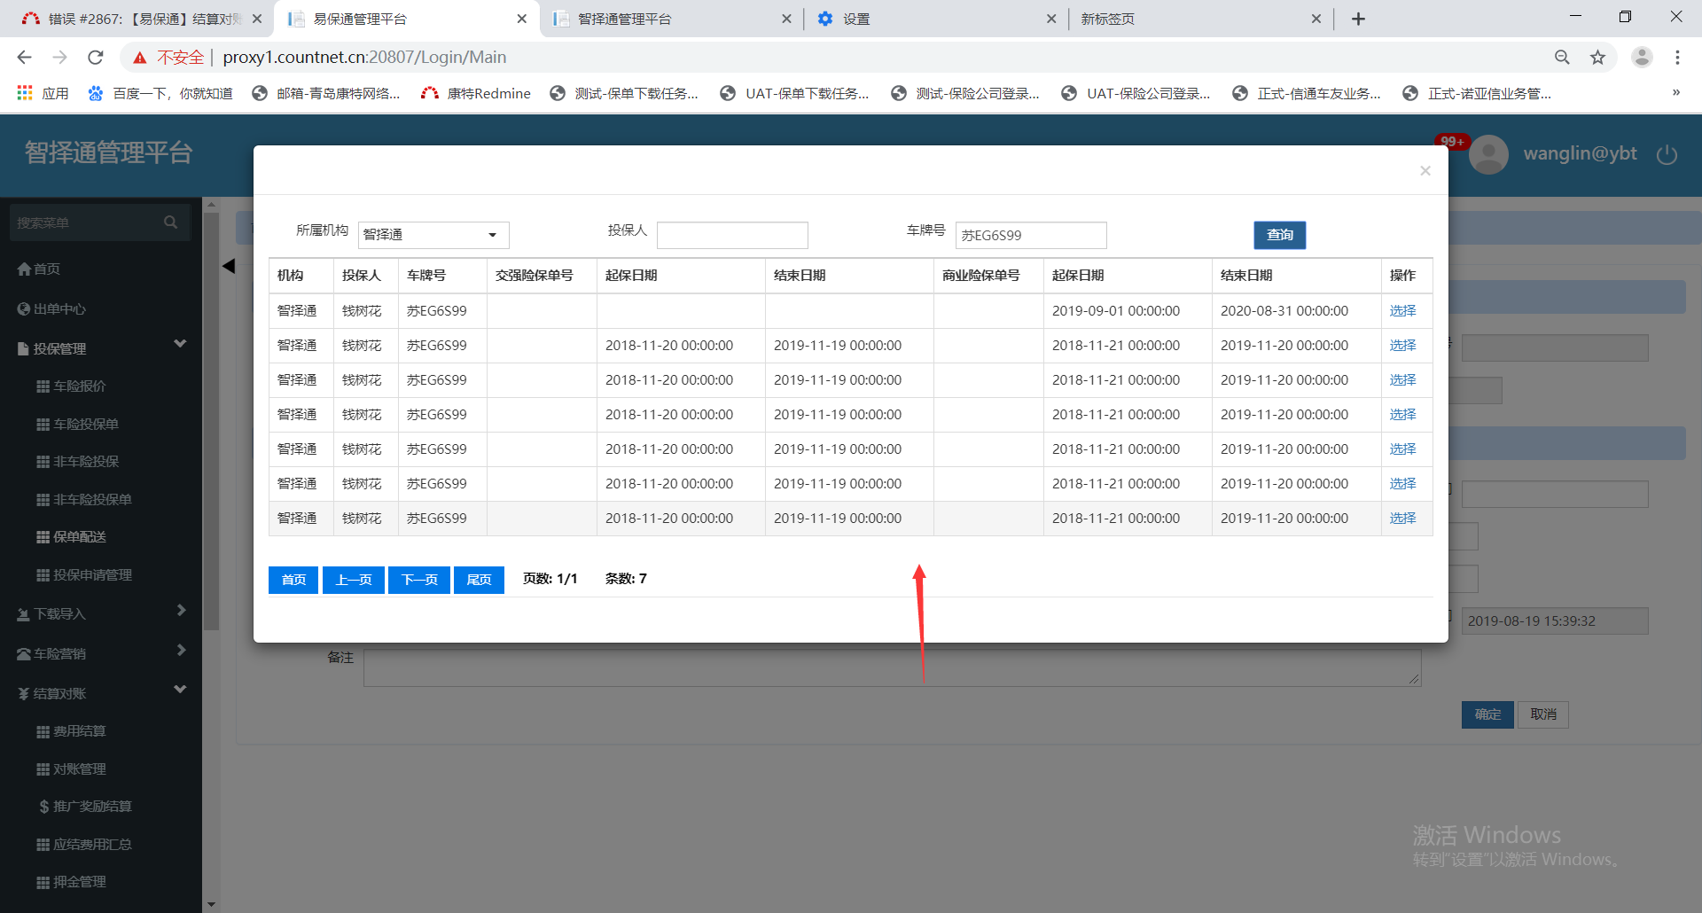Go to 下一页 in pagination

419,580
